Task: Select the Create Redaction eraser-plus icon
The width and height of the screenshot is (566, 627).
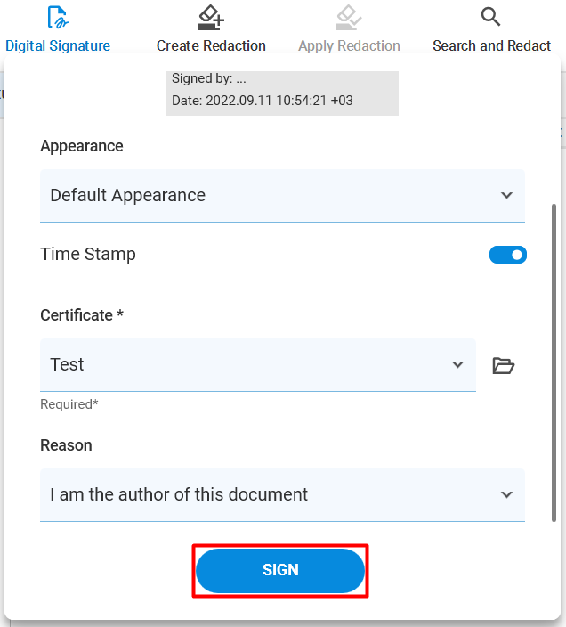Action: 211,17
